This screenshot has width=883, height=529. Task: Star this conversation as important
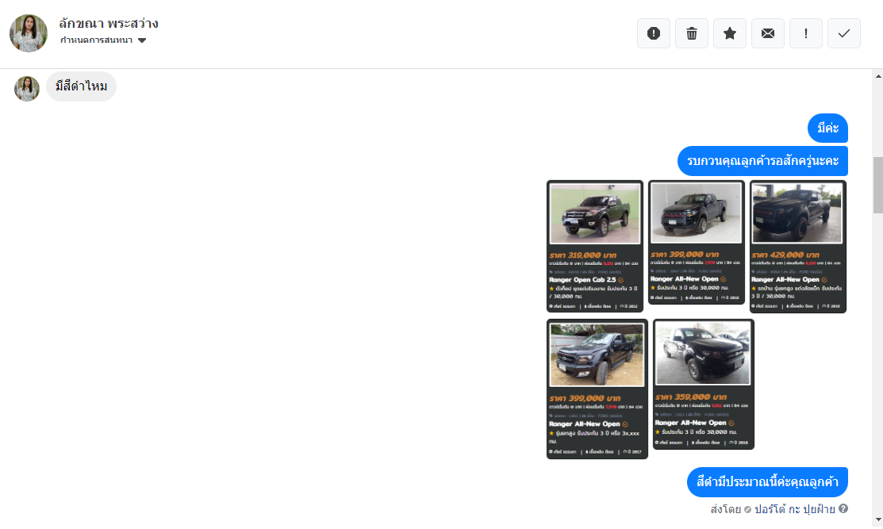[730, 33]
